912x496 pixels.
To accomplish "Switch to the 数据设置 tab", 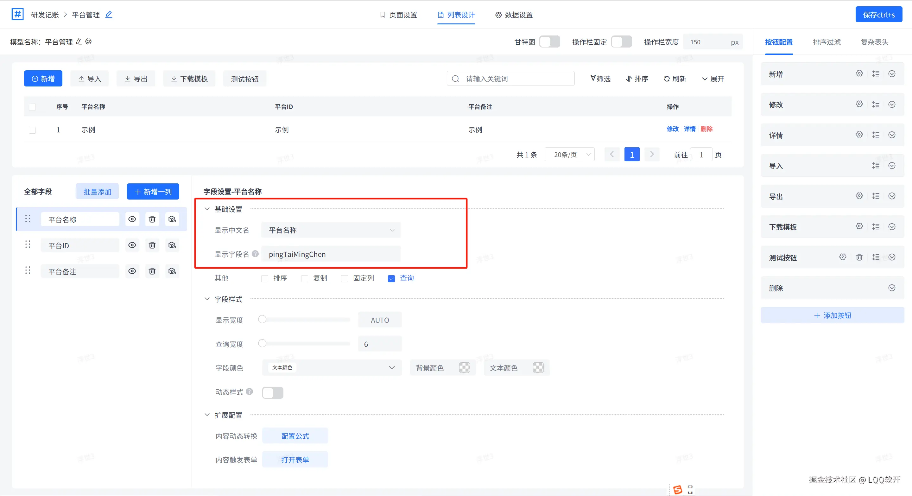I will tap(514, 15).
